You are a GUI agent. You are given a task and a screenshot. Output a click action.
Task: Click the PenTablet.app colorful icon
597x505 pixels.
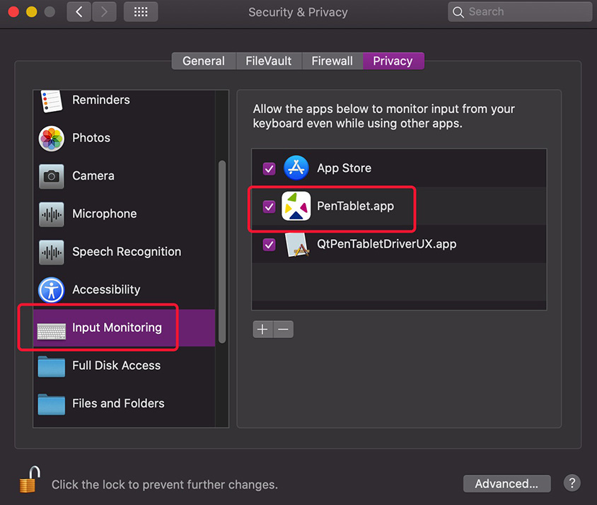click(x=296, y=206)
